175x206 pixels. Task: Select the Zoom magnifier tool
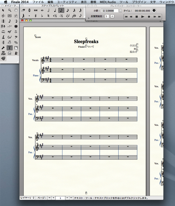point(10,10)
